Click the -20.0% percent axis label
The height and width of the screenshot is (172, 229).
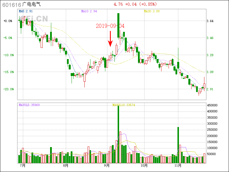click(8, 89)
